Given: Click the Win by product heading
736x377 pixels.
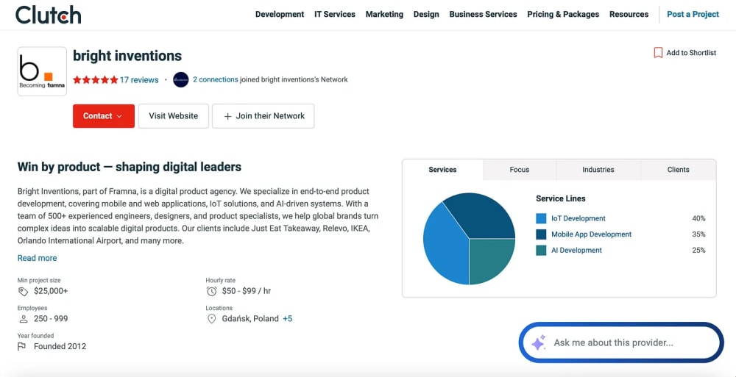Looking at the screenshot, I should [x=129, y=167].
